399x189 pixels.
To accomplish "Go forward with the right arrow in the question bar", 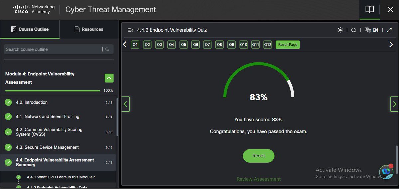I will click(391, 44).
